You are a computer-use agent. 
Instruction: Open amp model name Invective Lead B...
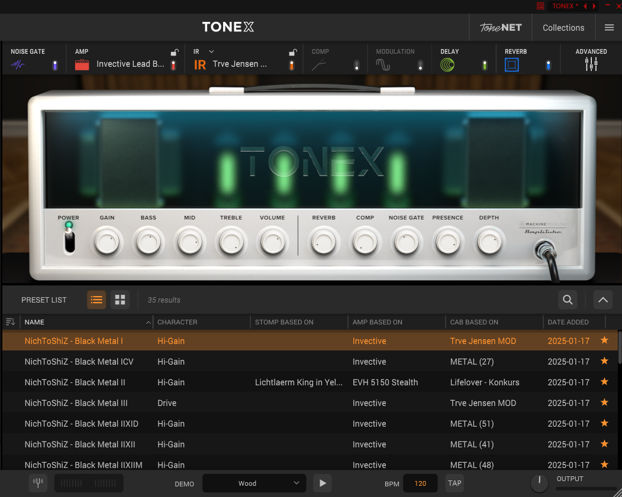[130, 64]
